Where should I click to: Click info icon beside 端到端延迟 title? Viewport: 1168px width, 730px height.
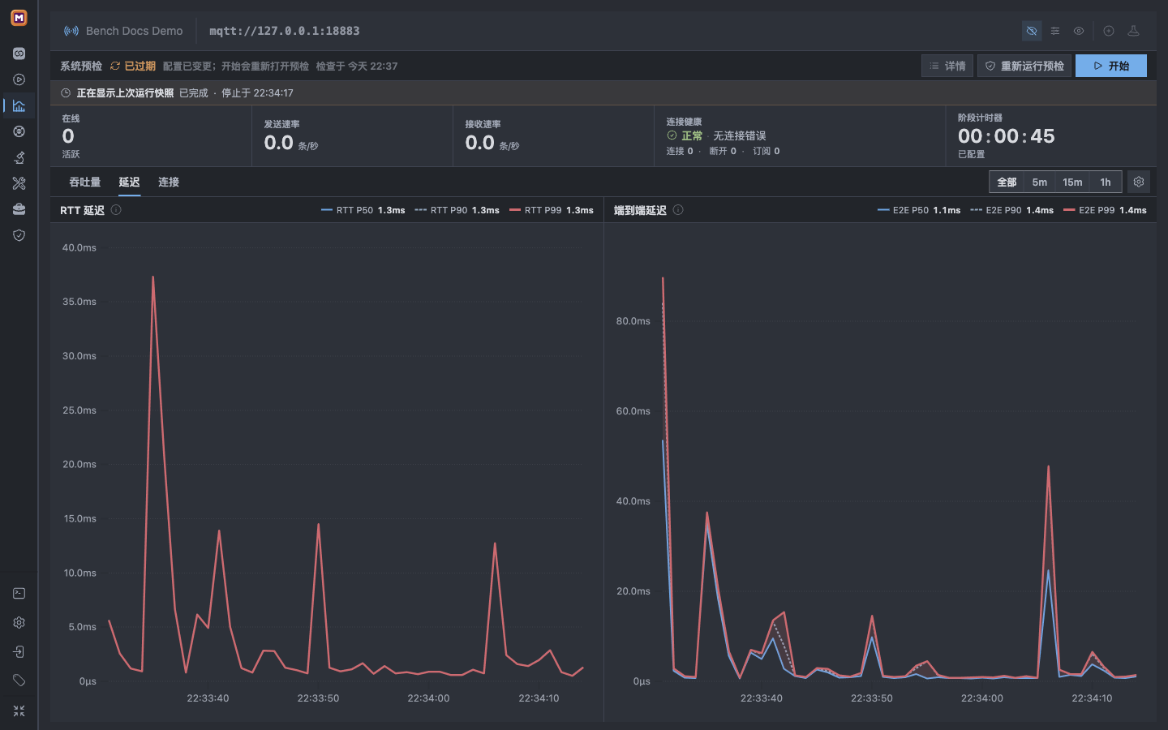click(x=678, y=210)
